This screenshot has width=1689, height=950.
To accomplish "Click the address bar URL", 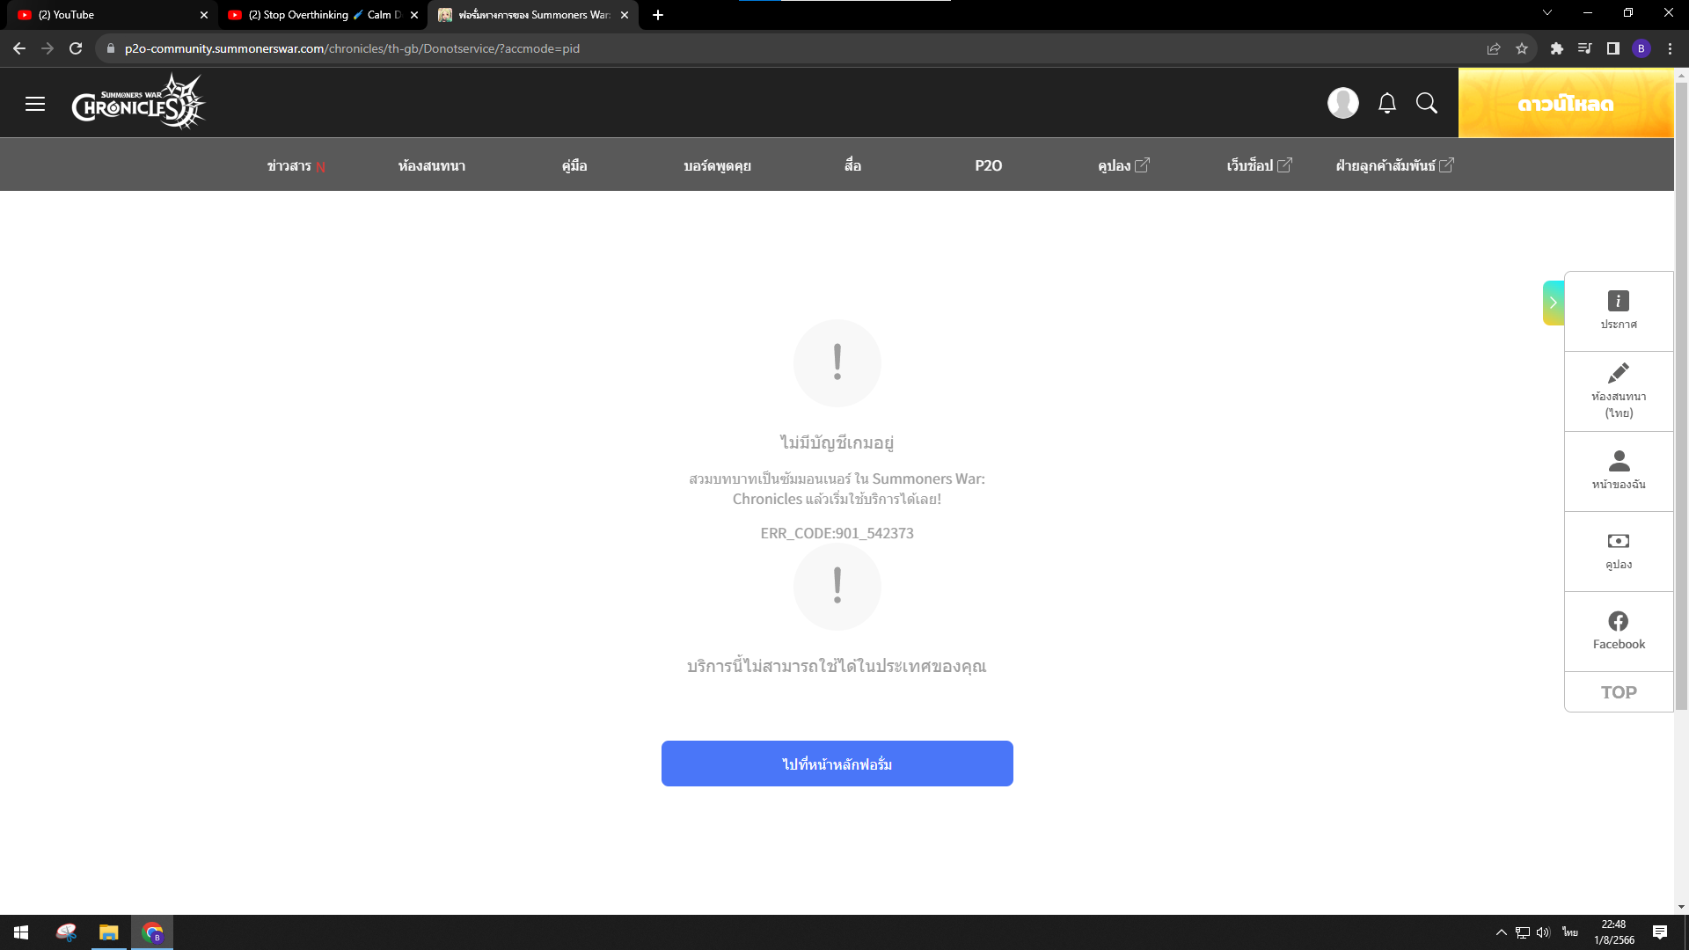I will pos(352,48).
